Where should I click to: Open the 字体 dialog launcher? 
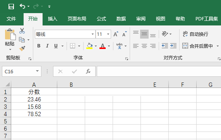pyautogui.click(x=127, y=59)
